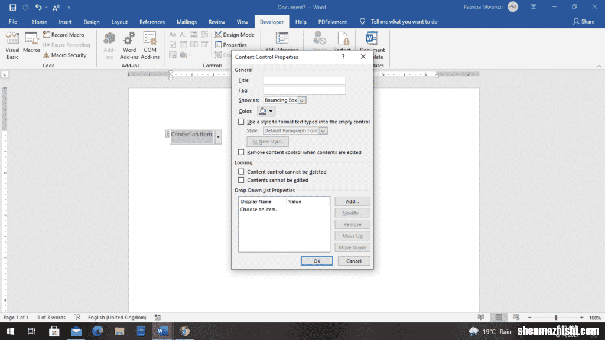Open Ribbon Display Options
This screenshot has width=605, height=340.
click(x=534, y=7)
